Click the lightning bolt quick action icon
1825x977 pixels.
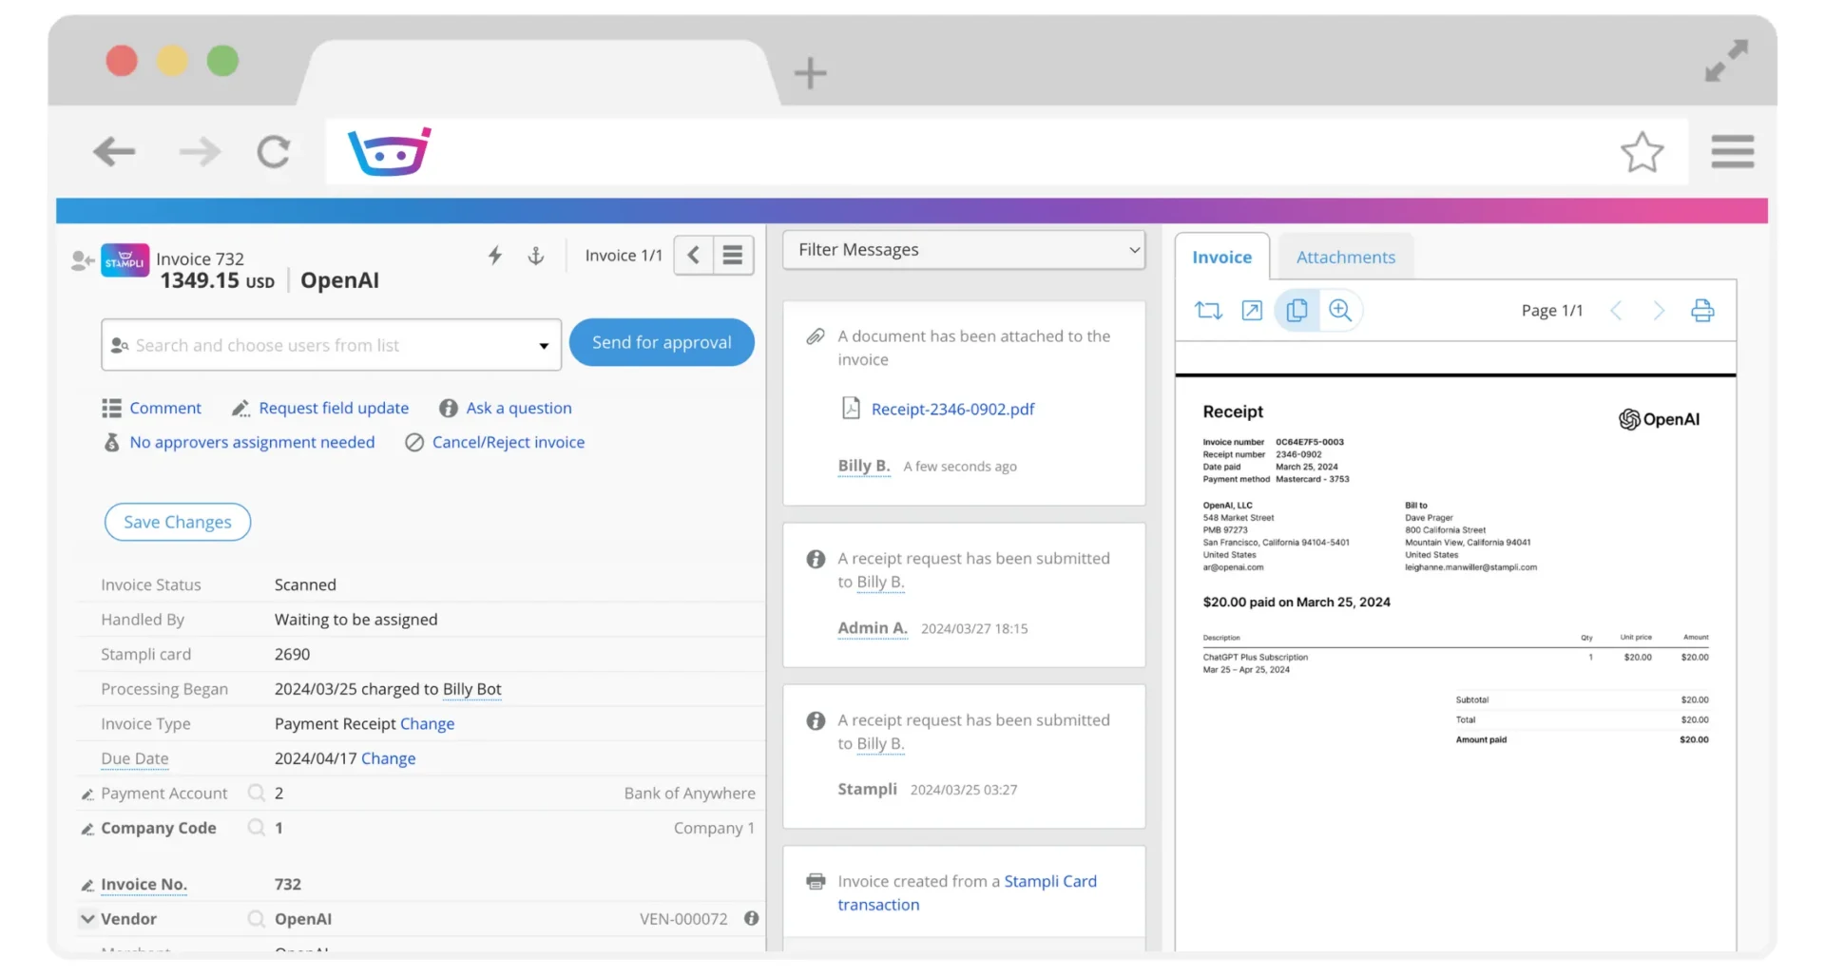tap(495, 255)
